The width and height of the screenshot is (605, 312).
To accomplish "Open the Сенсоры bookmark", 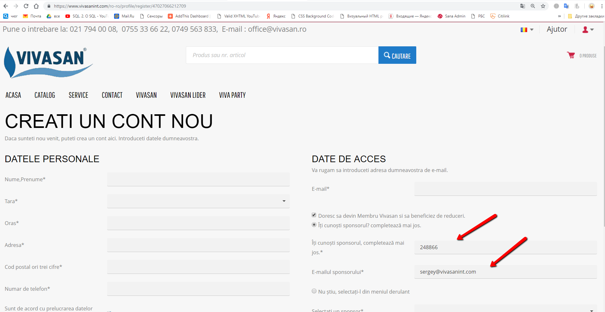I will (x=151, y=16).
